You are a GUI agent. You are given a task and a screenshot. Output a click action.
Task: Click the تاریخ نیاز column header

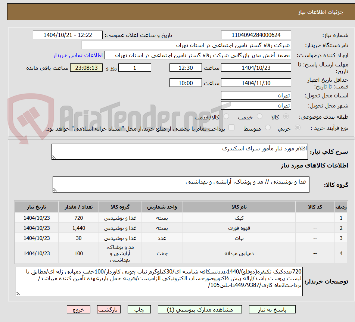pyautogui.click(x=37, y=207)
